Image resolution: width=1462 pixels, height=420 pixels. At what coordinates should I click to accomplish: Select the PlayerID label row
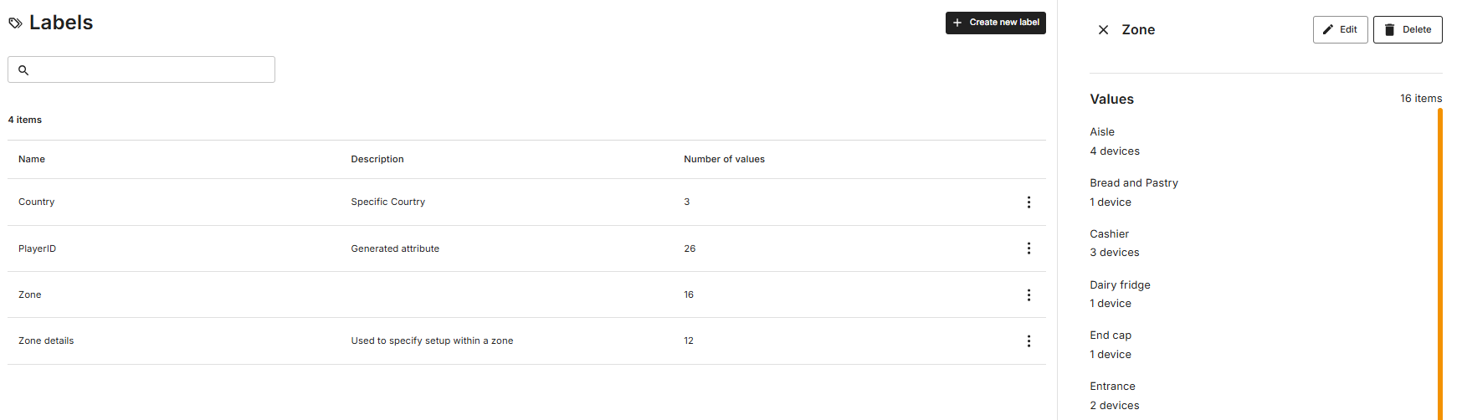click(x=526, y=248)
